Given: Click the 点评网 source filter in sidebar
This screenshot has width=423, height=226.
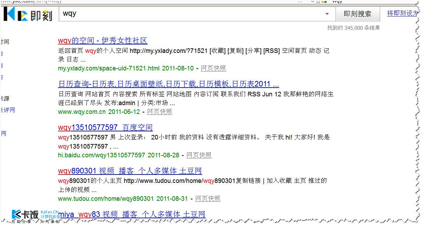Looking at the screenshot, I should pos(8,110).
